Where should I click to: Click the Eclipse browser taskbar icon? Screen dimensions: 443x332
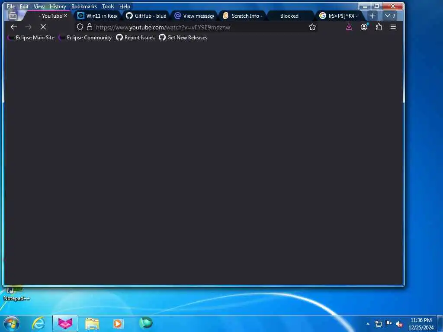[x=65, y=323]
